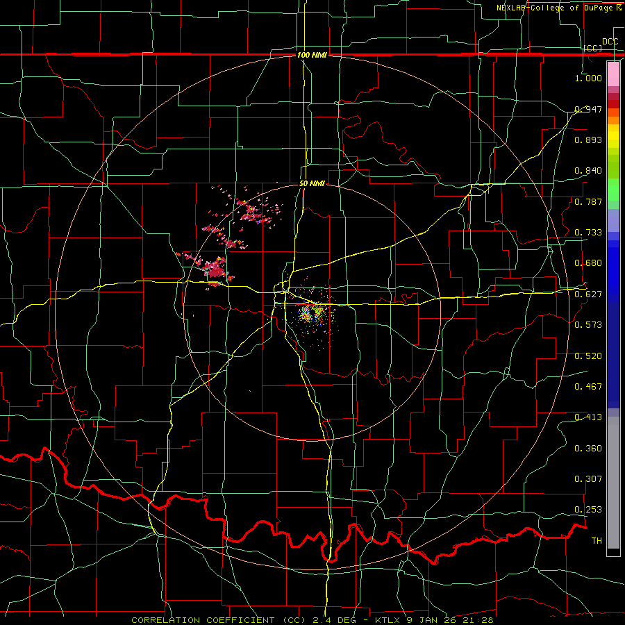The height and width of the screenshot is (625, 625).
Task: Click the 50 NMI range ring label
Action: click(312, 184)
